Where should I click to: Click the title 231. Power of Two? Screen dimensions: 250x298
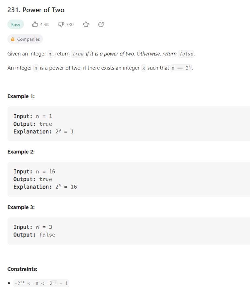pos(36,10)
